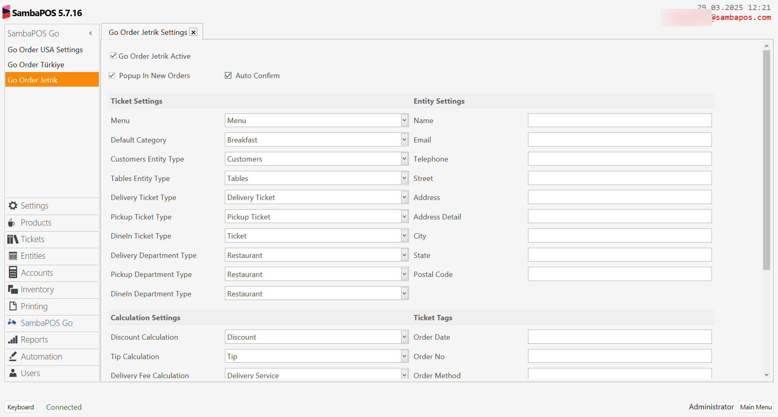
Task: Switch to Go Order USA Settings
Action: click(x=45, y=49)
